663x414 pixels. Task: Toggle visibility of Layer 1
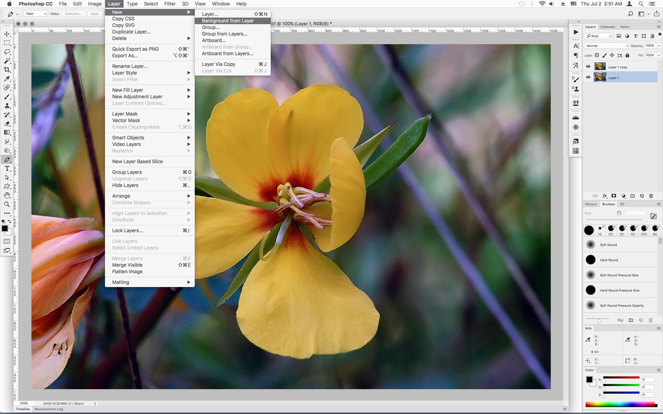point(588,77)
